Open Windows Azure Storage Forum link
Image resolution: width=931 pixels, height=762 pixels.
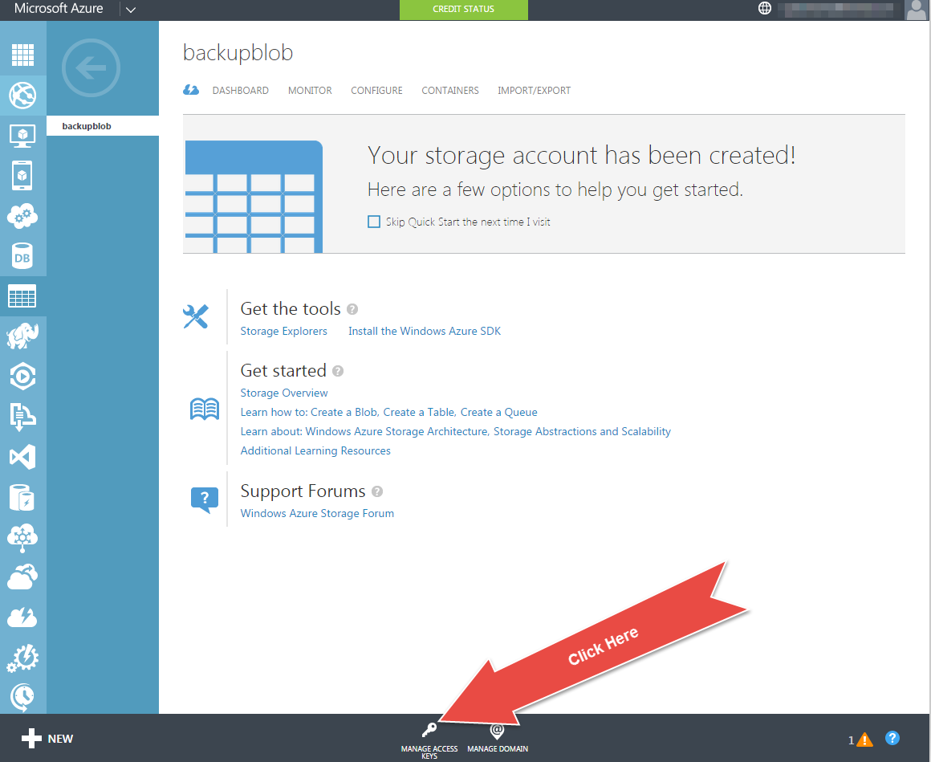pos(317,514)
